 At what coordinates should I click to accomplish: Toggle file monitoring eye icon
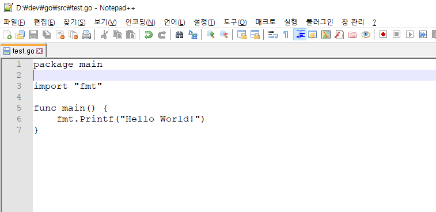(366, 35)
